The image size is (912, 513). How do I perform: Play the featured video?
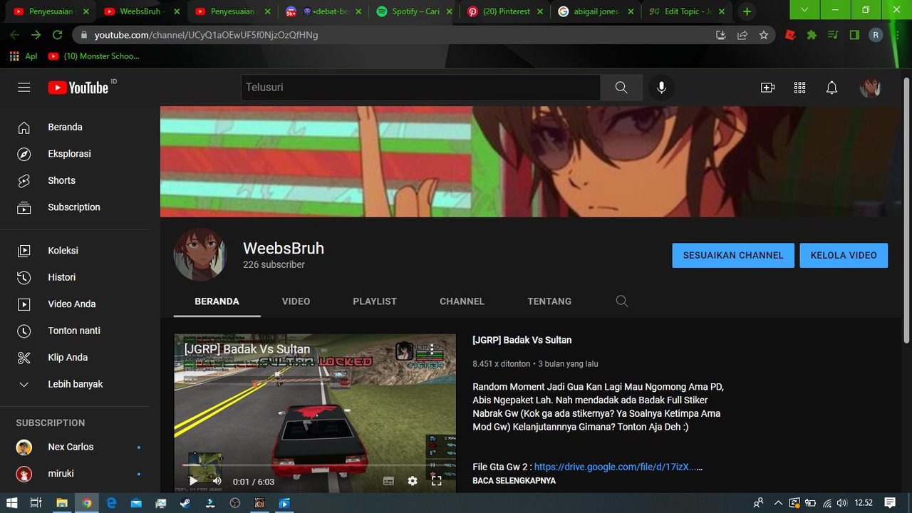[192, 481]
